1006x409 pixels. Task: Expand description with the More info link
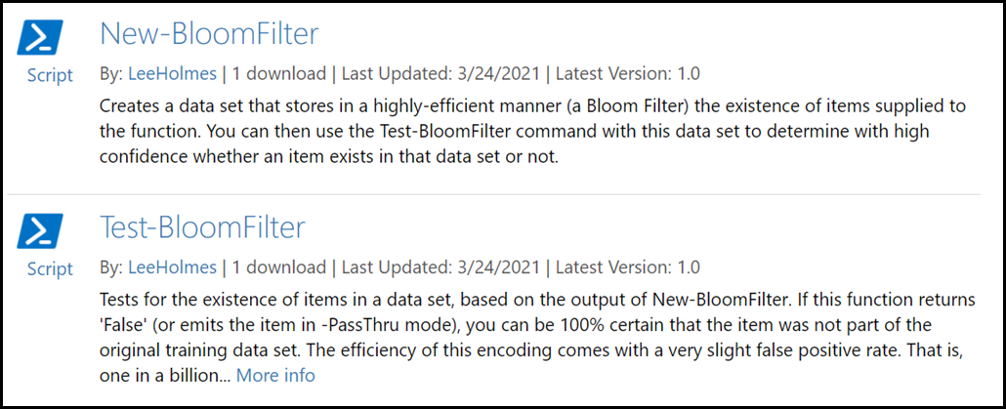275,375
